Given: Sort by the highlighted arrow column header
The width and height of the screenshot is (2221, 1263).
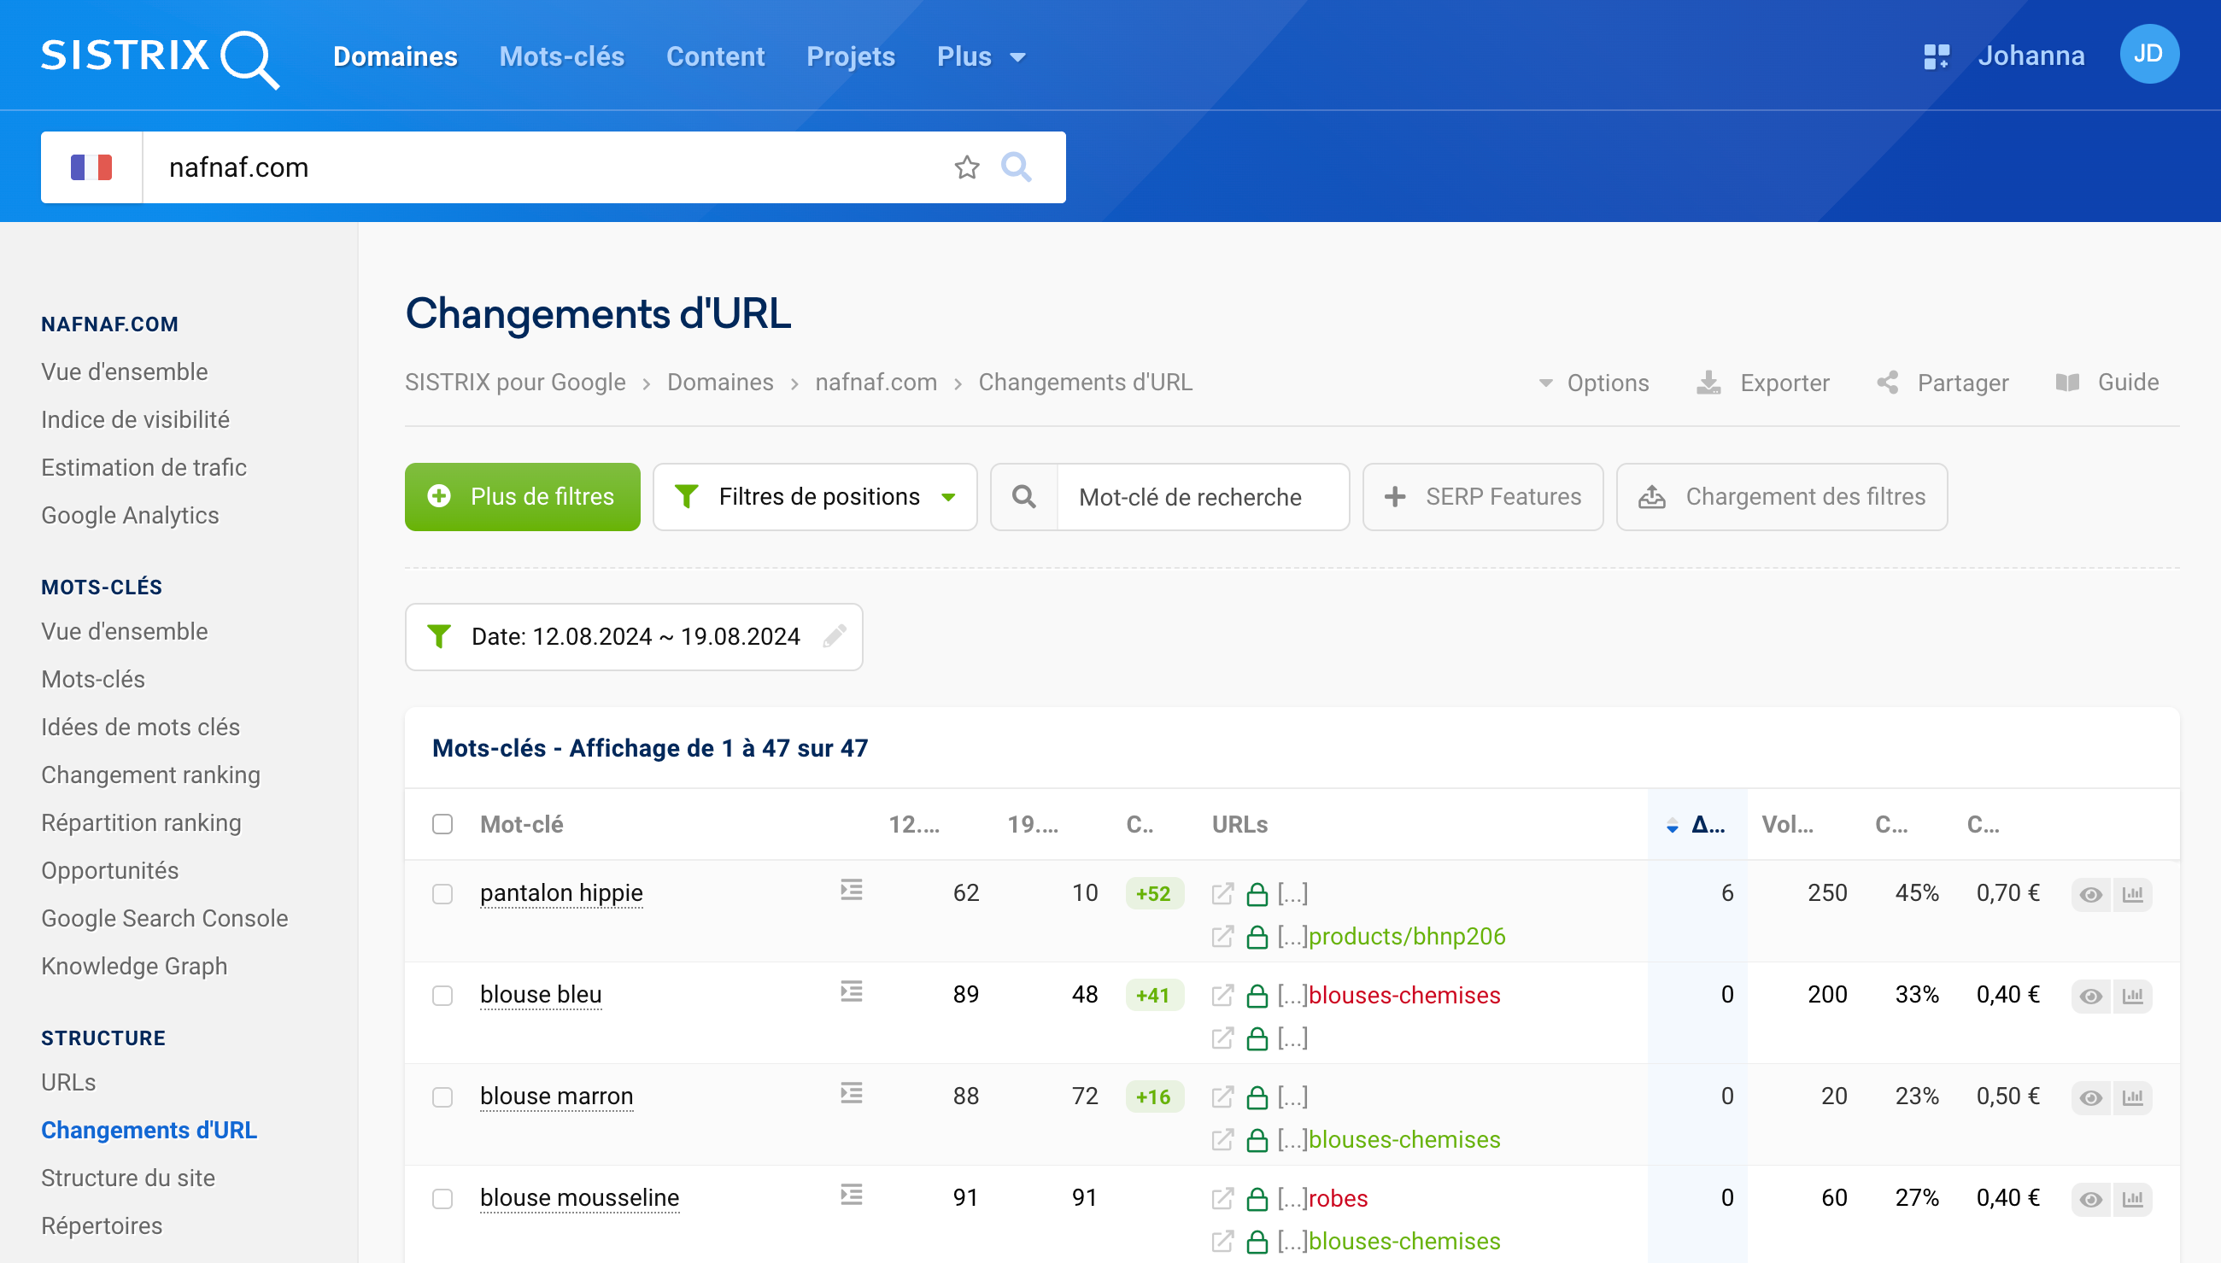Looking at the screenshot, I should point(1697,824).
